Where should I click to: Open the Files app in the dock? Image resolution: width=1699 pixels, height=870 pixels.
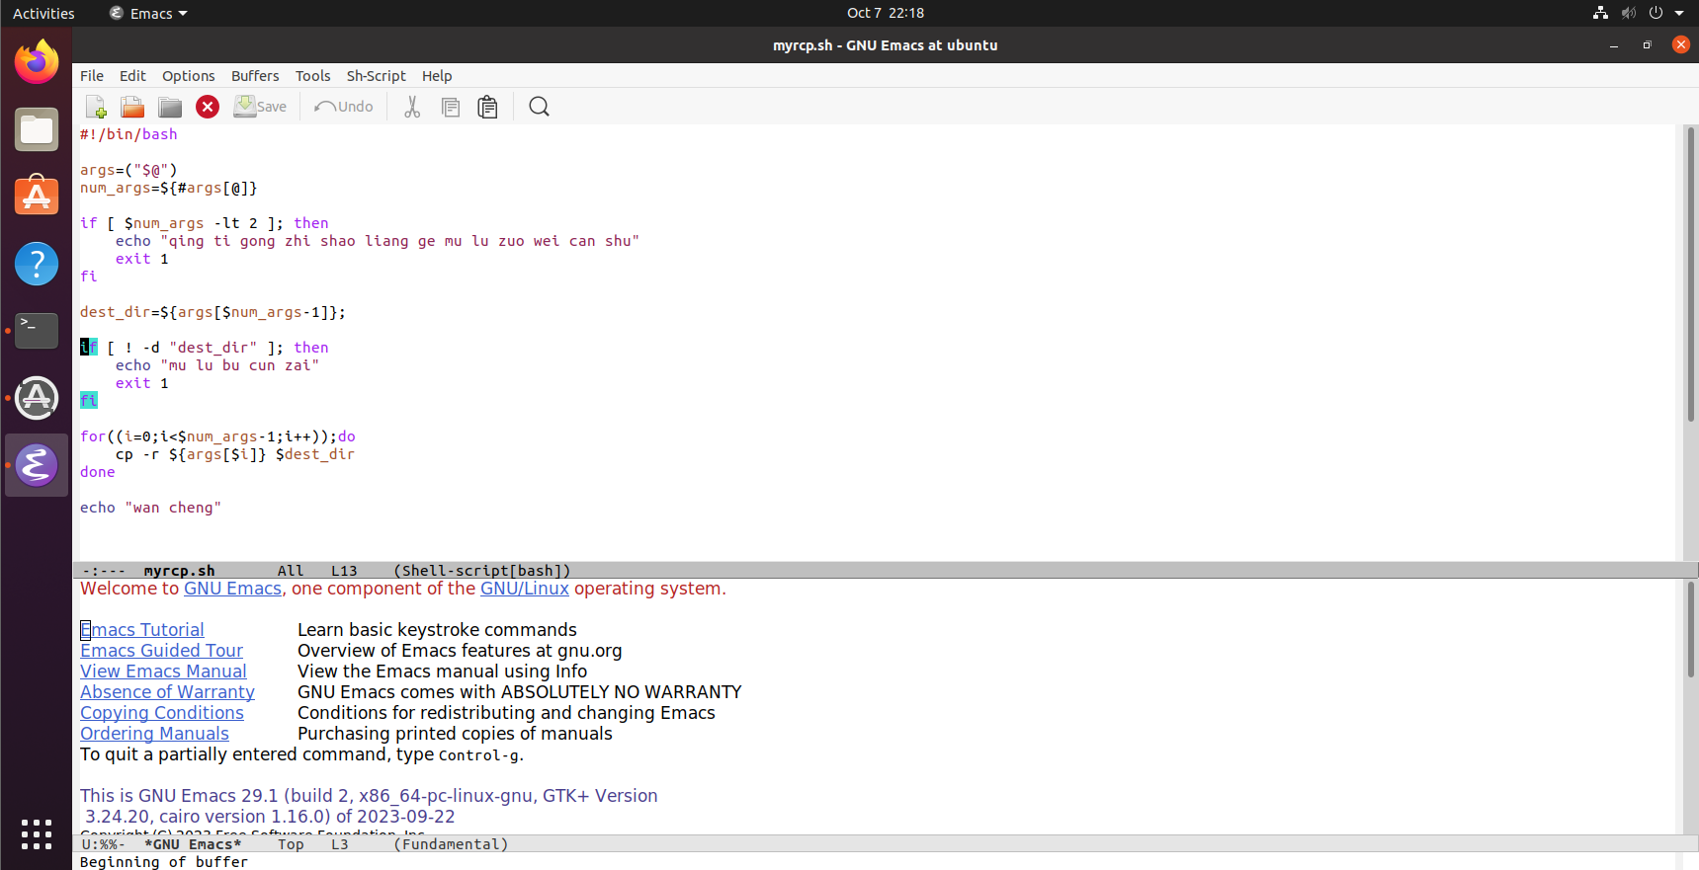(37, 129)
